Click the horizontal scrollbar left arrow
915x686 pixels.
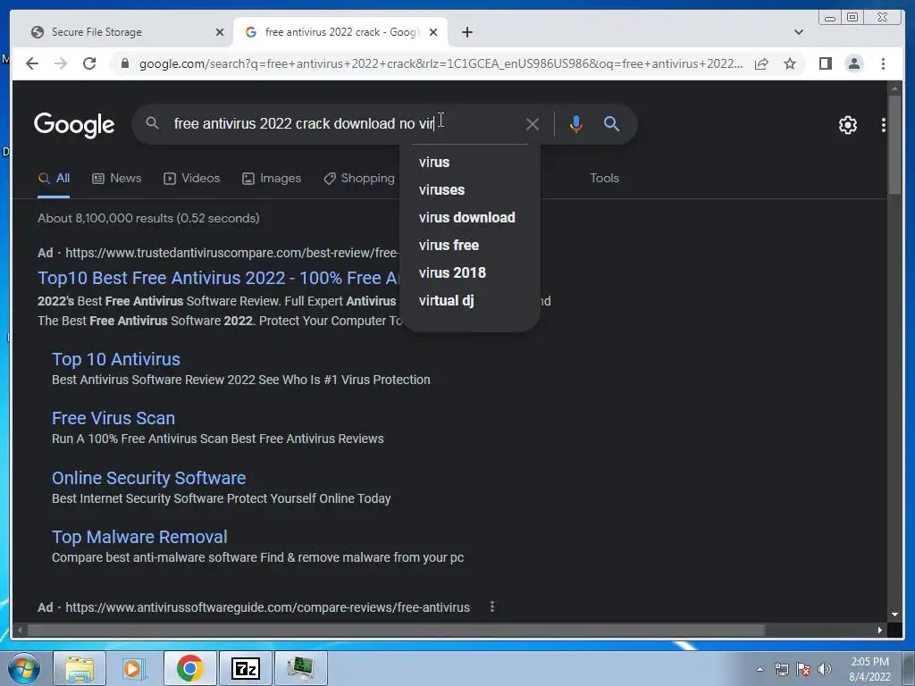click(x=21, y=630)
